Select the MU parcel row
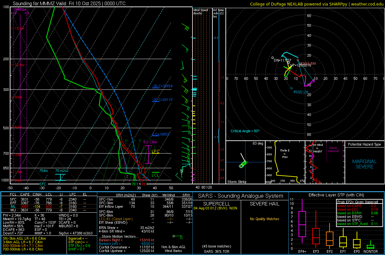Image resolution: width=385 pixels, height=255 pixels. tap(49, 210)
